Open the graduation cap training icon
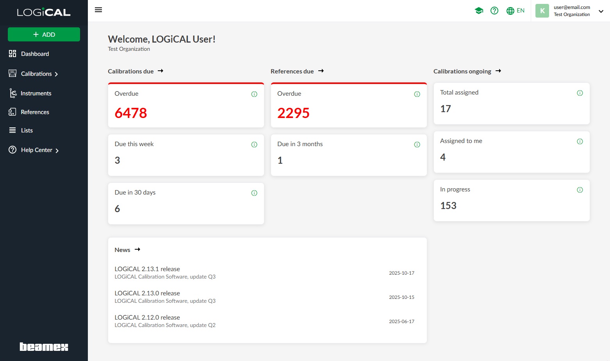610x361 pixels. 479,11
